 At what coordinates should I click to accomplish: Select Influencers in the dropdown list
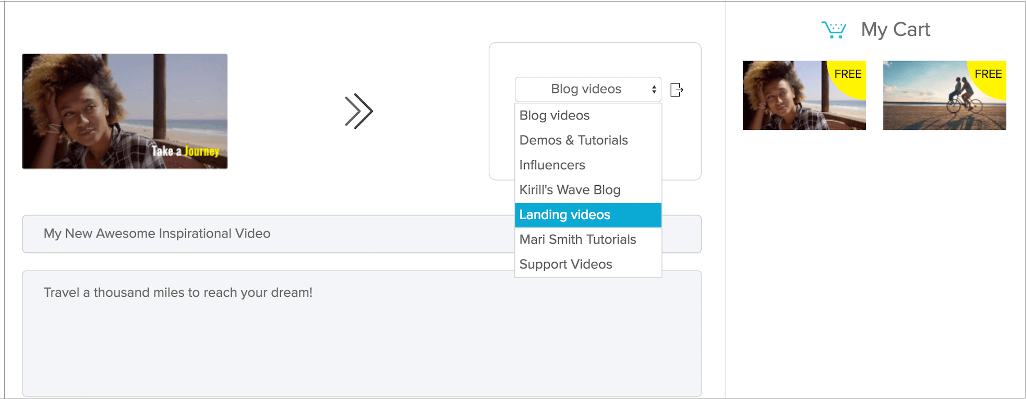point(588,165)
